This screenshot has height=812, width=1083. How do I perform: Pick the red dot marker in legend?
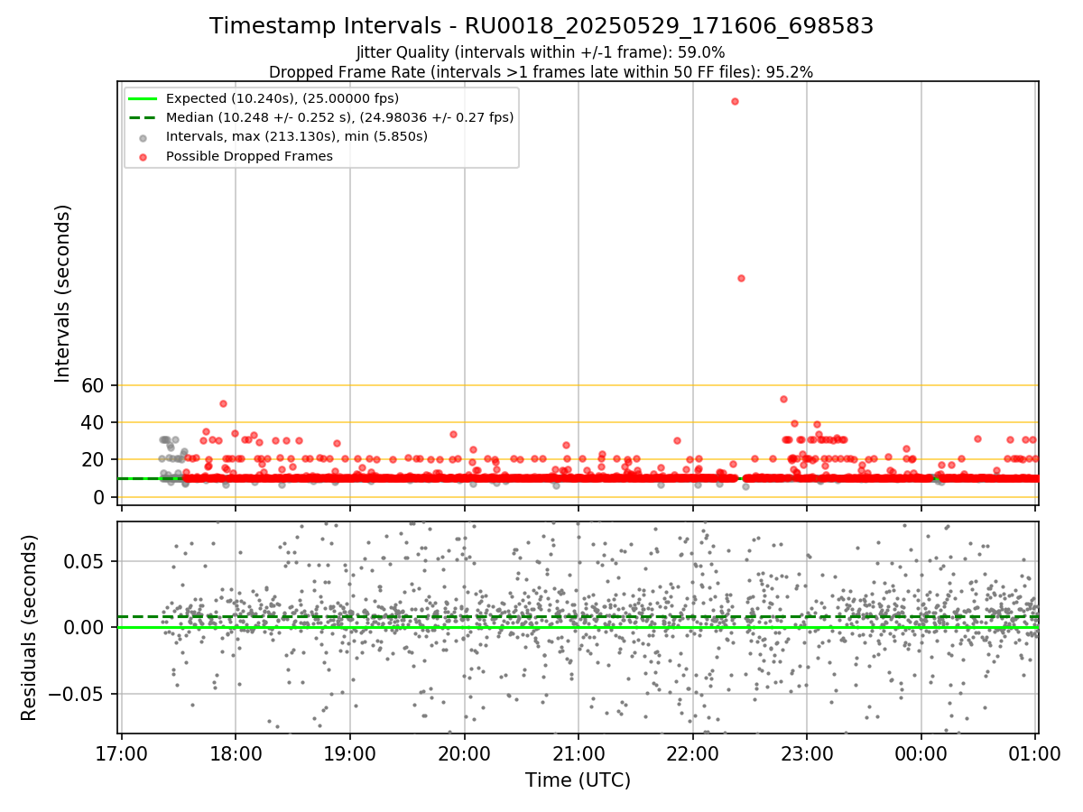pos(144,156)
